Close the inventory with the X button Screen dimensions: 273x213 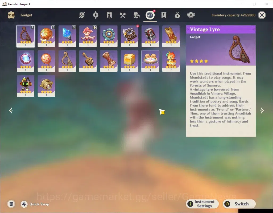coord(262,15)
